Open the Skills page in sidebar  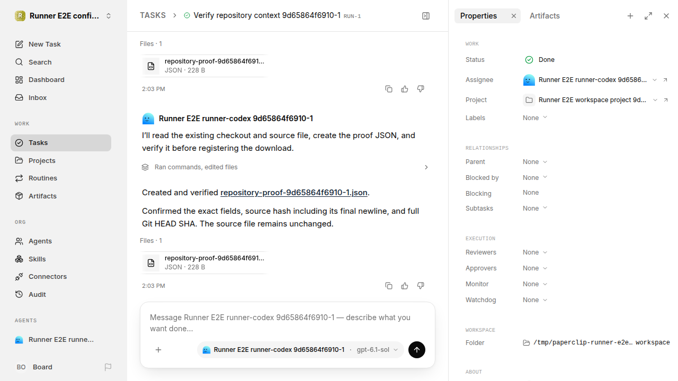(x=61, y=259)
